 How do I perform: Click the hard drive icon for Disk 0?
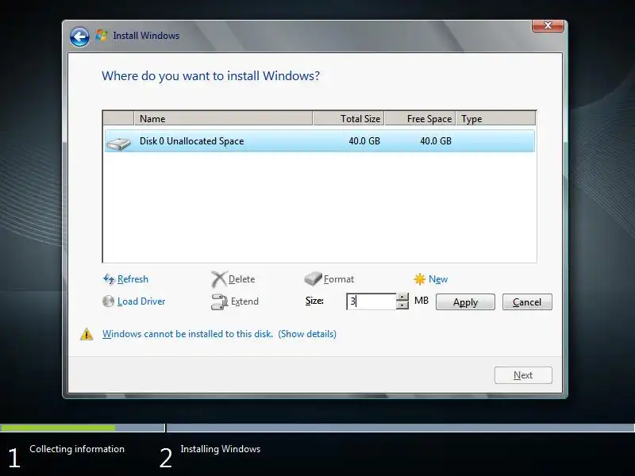tap(118, 144)
